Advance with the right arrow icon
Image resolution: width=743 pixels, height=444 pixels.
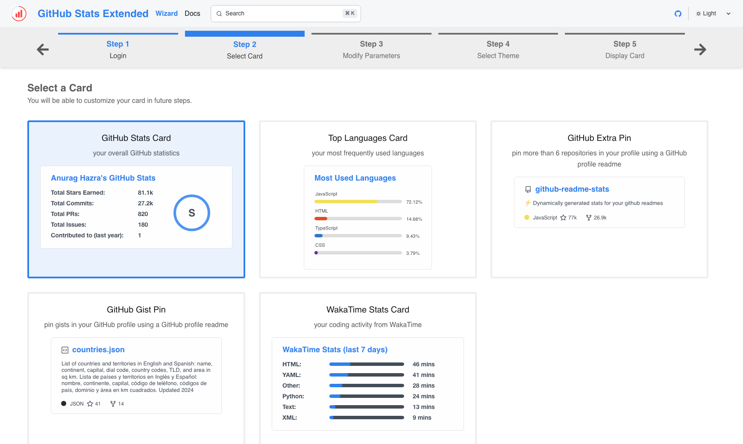coord(700,50)
